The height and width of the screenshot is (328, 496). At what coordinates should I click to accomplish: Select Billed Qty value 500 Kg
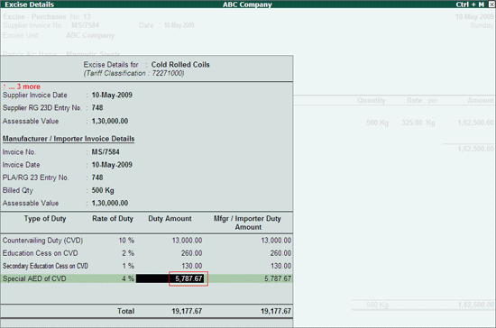103,190
